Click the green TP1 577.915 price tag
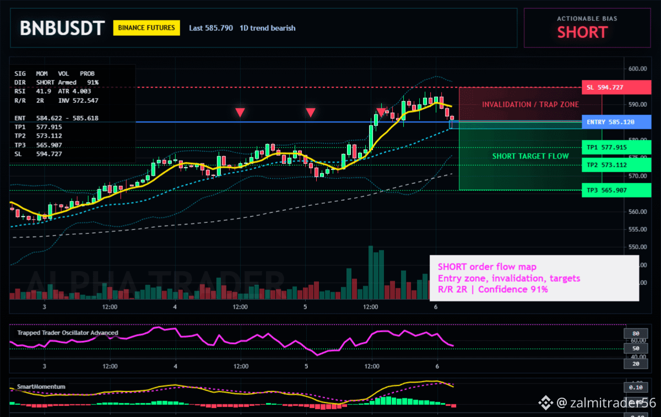The image size is (661, 417). tap(616, 147)
